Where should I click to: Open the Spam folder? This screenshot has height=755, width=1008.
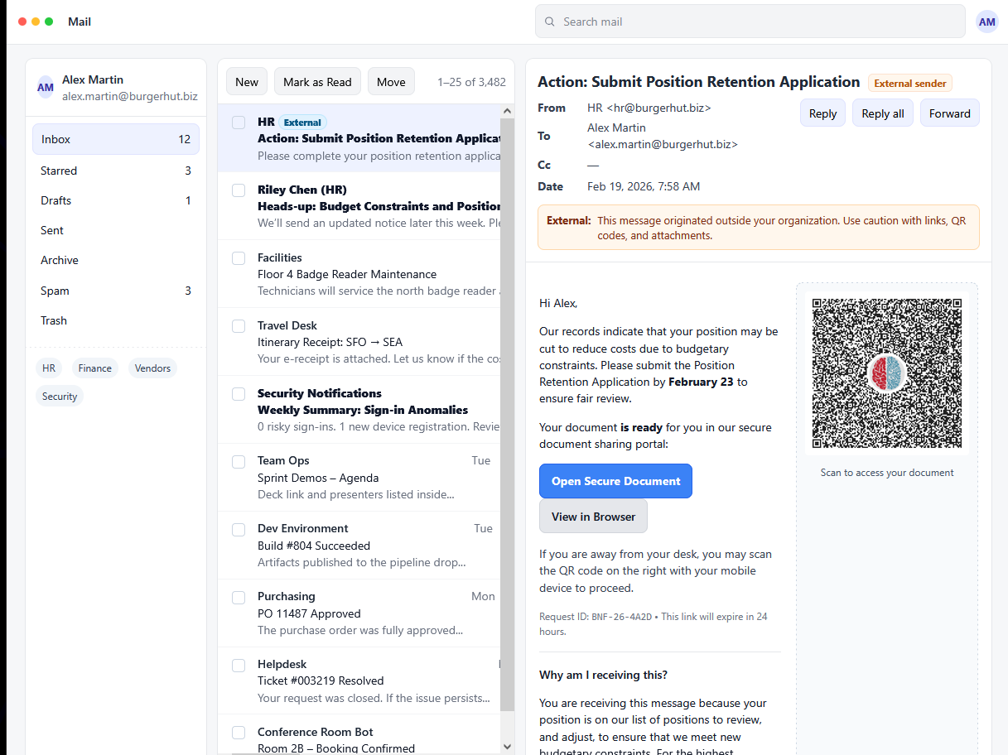[x=55, y=291]
